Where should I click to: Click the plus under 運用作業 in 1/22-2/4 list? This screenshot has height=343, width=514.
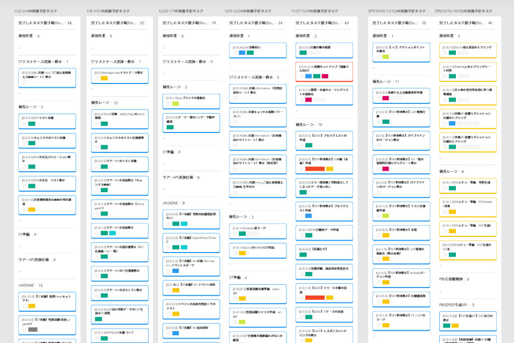[20, 48]
